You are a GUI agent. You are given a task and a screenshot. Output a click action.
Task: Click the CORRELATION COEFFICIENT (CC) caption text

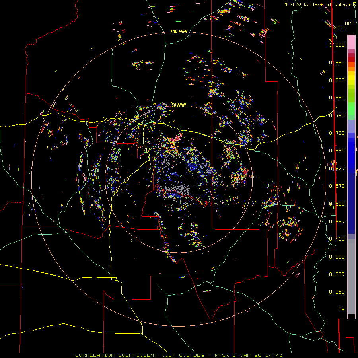[125, 355]
